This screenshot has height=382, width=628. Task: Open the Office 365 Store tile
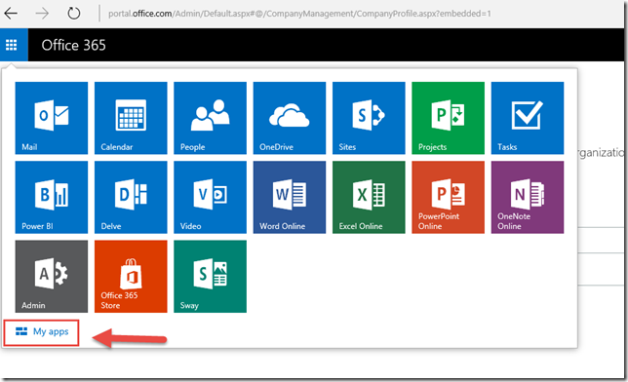(x=131, y=277)
